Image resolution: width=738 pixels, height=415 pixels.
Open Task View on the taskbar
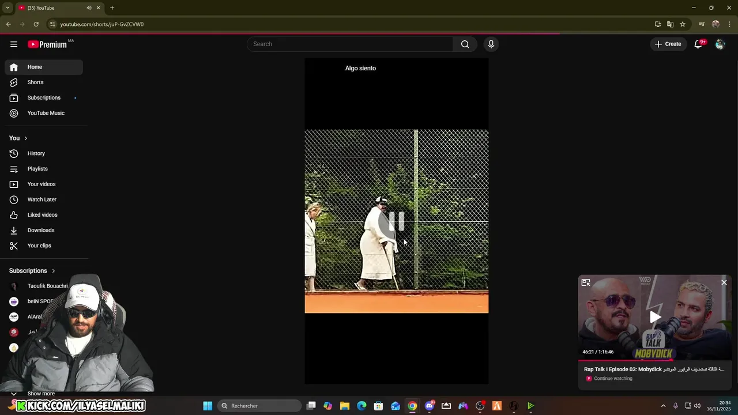pyautogui.click(x=311, y=406)
